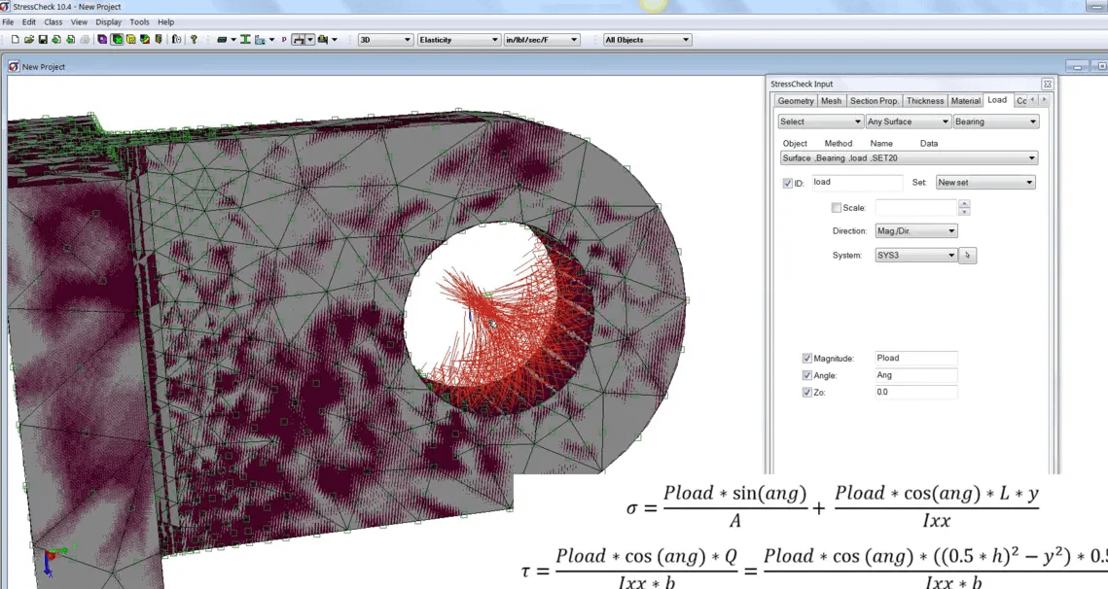Screen dimensions: 1108x589
Task: Open an existing project file
Action: [29, 39]
